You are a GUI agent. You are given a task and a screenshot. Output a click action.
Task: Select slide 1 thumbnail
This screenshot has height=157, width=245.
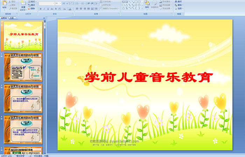tap(23, 36)
